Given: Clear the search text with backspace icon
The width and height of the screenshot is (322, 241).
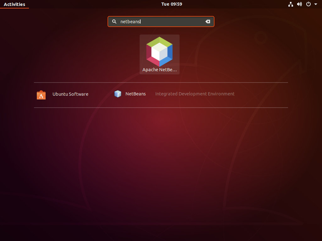Looking at the screenshot, I should pos(208,22).
